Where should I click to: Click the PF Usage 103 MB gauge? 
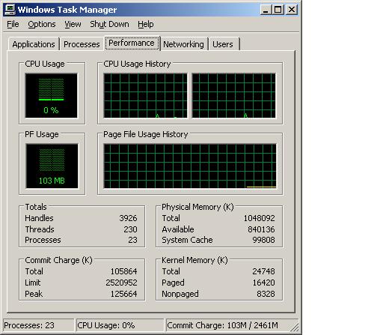(52, 166)
